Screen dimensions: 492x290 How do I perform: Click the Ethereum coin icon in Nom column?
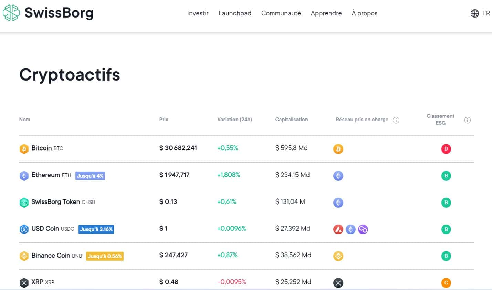click(x=24, y=176)
